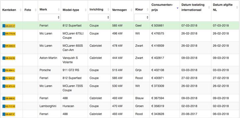Click sort arrows beside Merk header
The width and height of the screenshot is (240, 118).
pyautogui.click(x=59, y=10)
